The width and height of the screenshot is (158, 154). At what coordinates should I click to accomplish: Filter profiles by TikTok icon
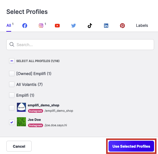(x=90, y=26)
